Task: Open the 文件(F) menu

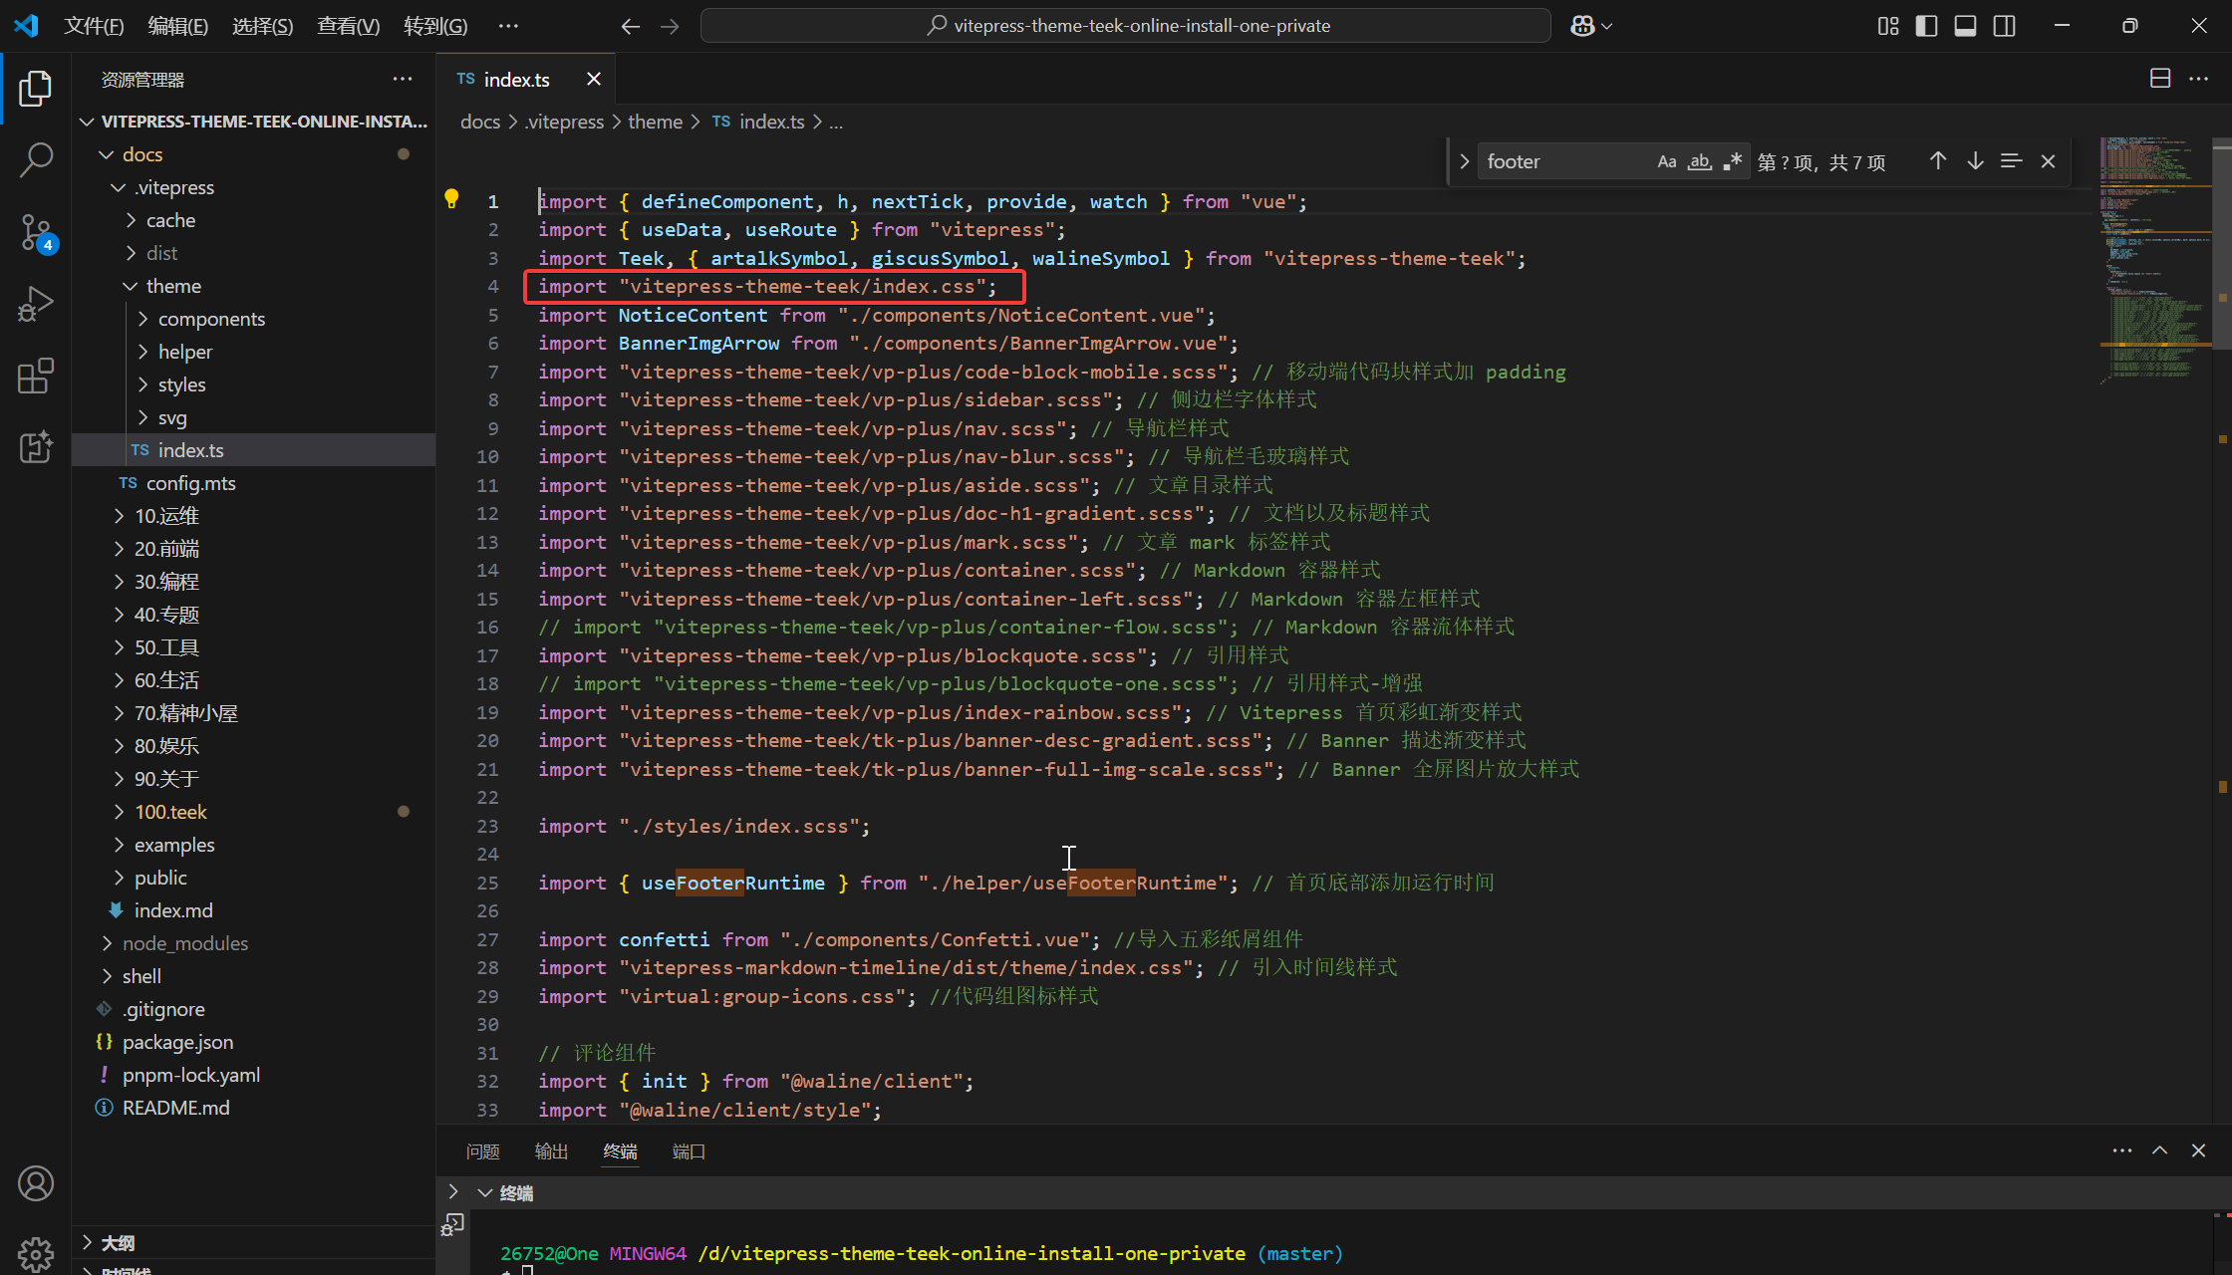Action: (94, 26)
